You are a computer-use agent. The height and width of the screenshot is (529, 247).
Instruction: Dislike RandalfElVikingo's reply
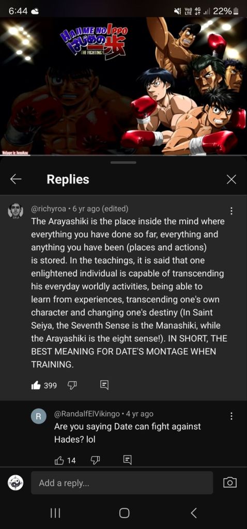pyautogui.click(x=95, y=460)
